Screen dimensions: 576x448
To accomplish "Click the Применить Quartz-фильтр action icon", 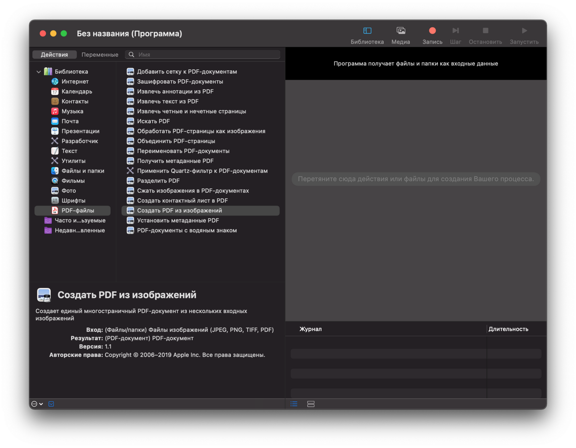I will [x=131, y=171].
